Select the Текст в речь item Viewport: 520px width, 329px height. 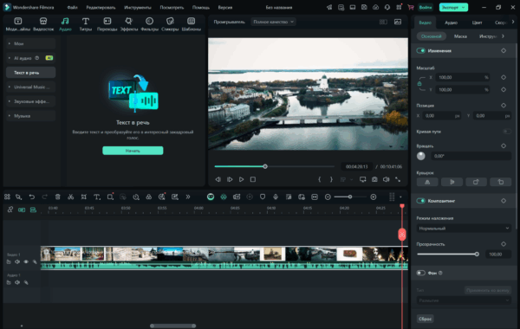pos(31,73)
